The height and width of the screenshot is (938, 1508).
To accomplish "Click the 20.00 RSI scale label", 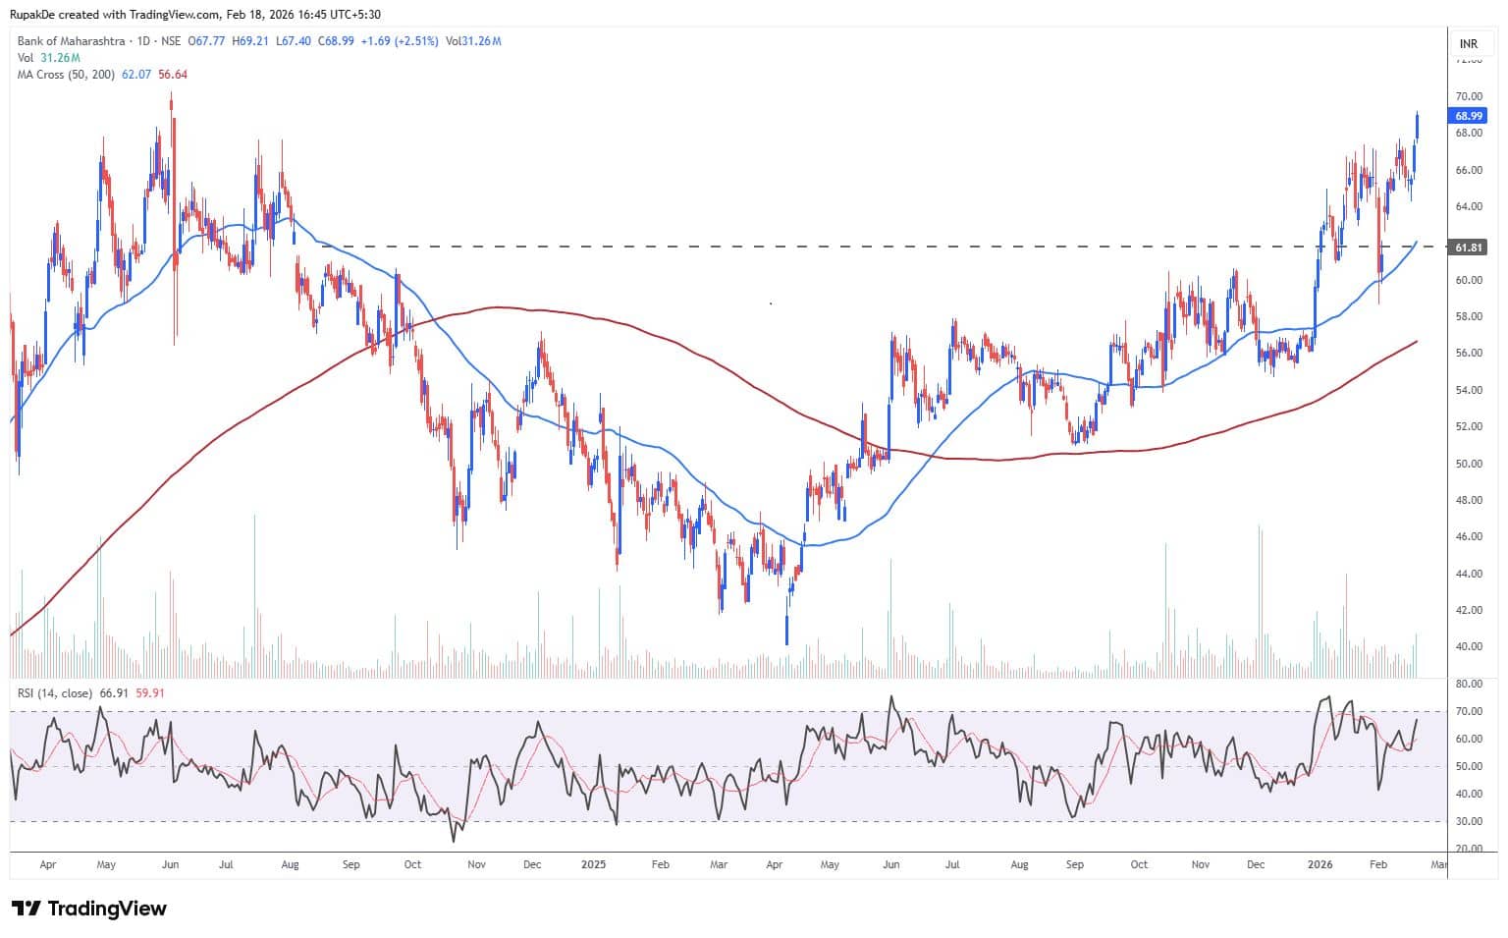I will (x=1469, y=849).
